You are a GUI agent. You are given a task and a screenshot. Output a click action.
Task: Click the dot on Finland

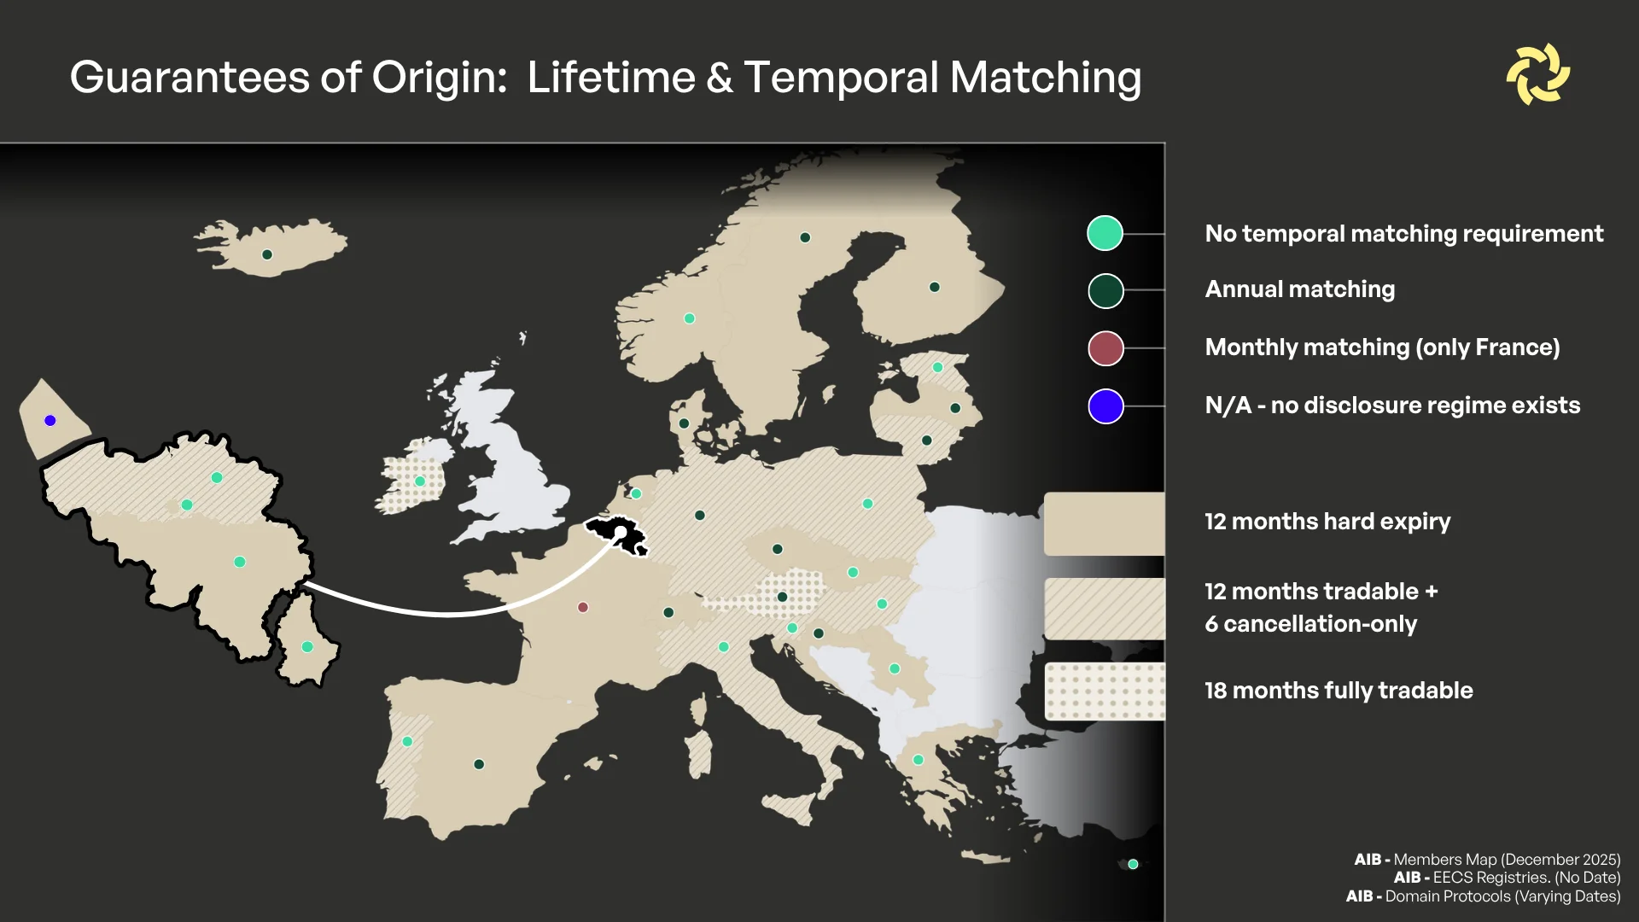(x=935, y=288)
